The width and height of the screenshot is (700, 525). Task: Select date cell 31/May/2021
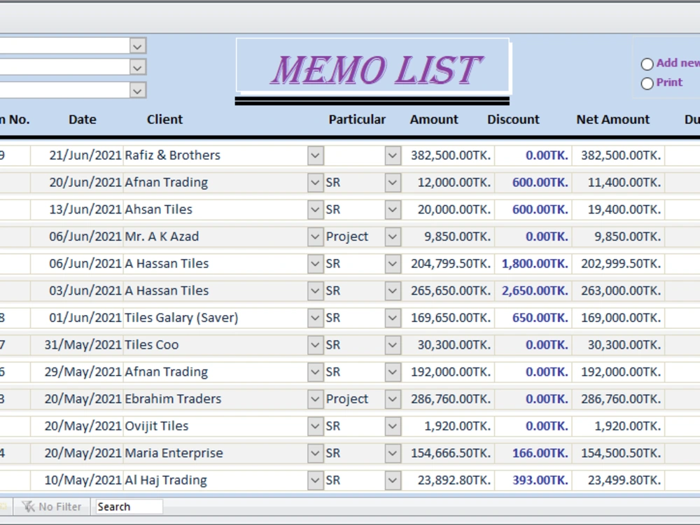[x=77, y=345]
